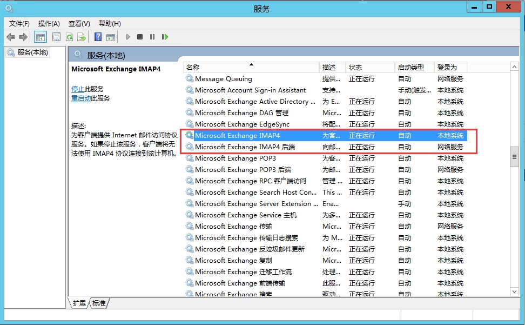Open the Help question mark icon
The image size is (525, 325).
click(98, 37)
